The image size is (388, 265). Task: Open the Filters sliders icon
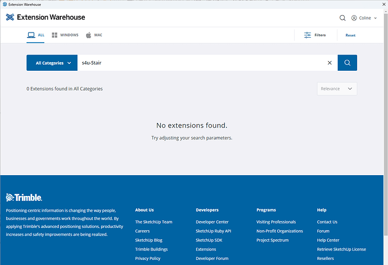pyautogui.click(x=308, y=35)
